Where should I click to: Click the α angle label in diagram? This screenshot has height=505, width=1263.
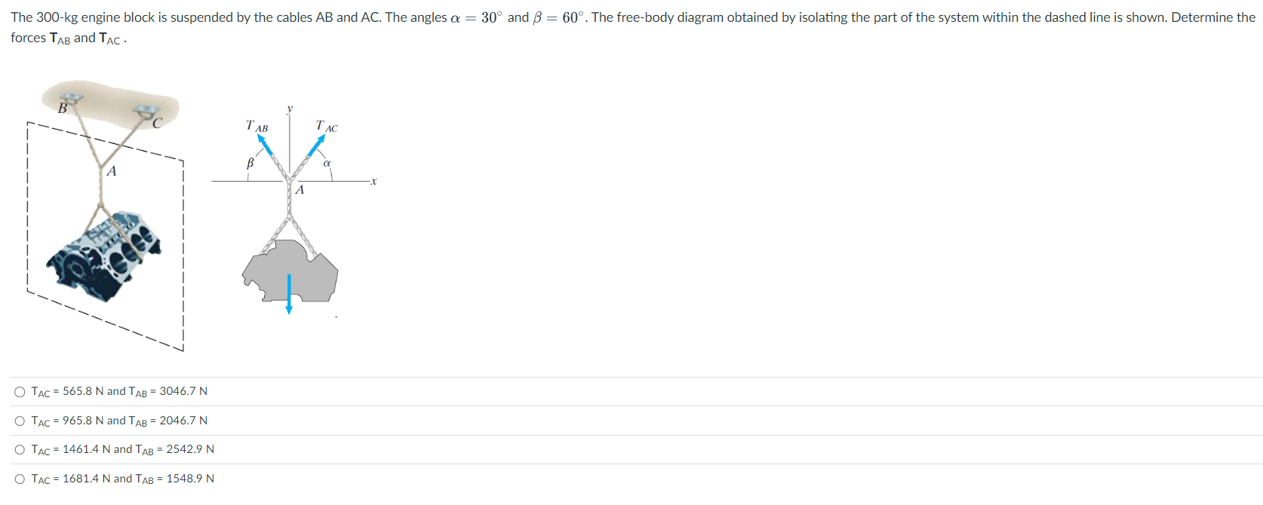327,163
